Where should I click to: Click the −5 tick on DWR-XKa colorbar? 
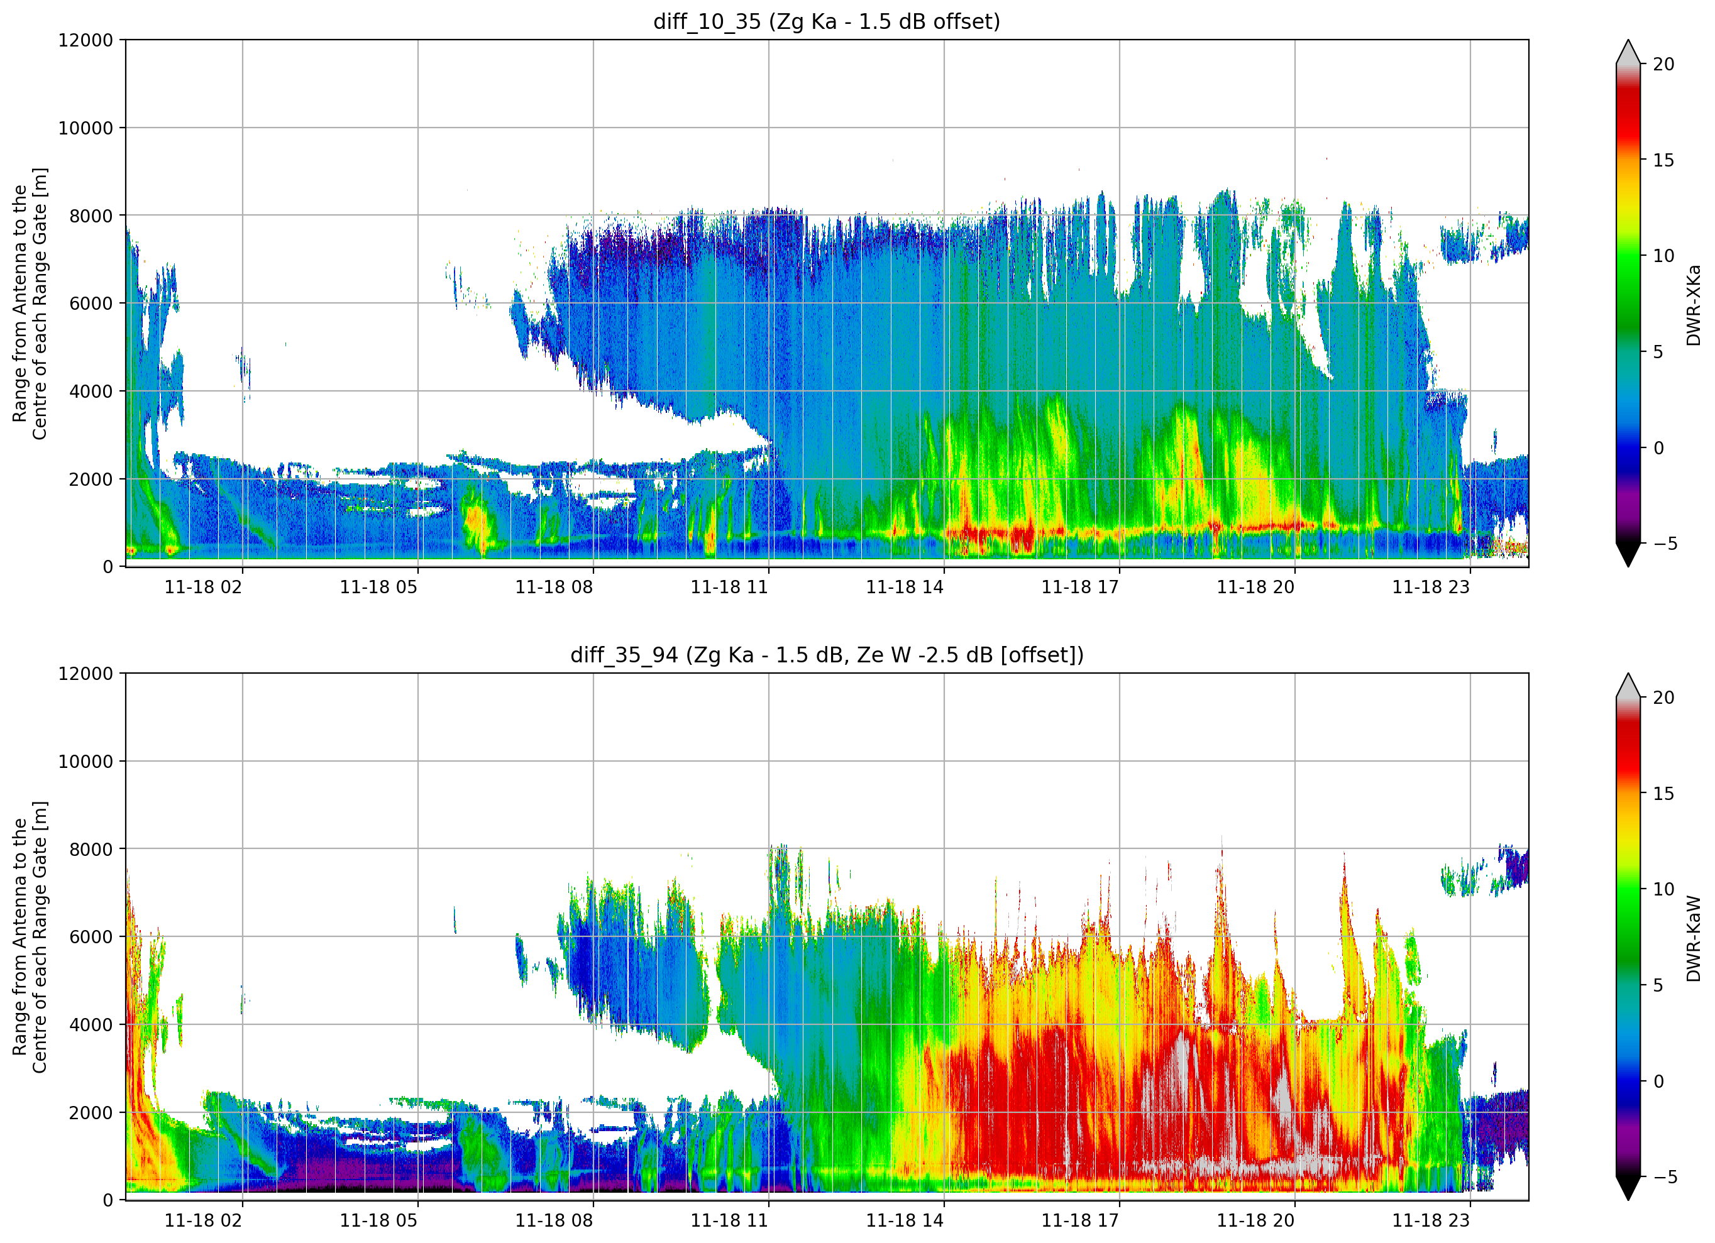coord(1665,544)
